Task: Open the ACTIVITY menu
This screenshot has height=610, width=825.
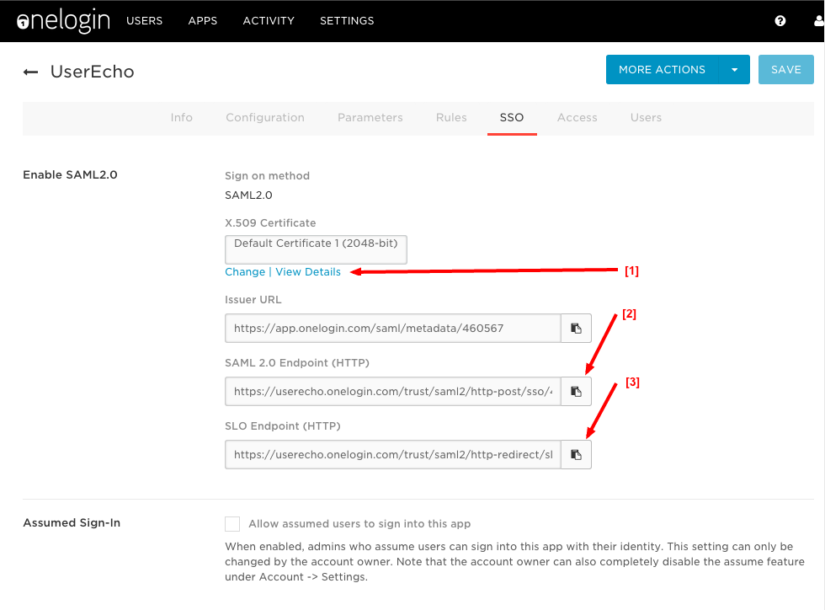Action: click(269, 20)
